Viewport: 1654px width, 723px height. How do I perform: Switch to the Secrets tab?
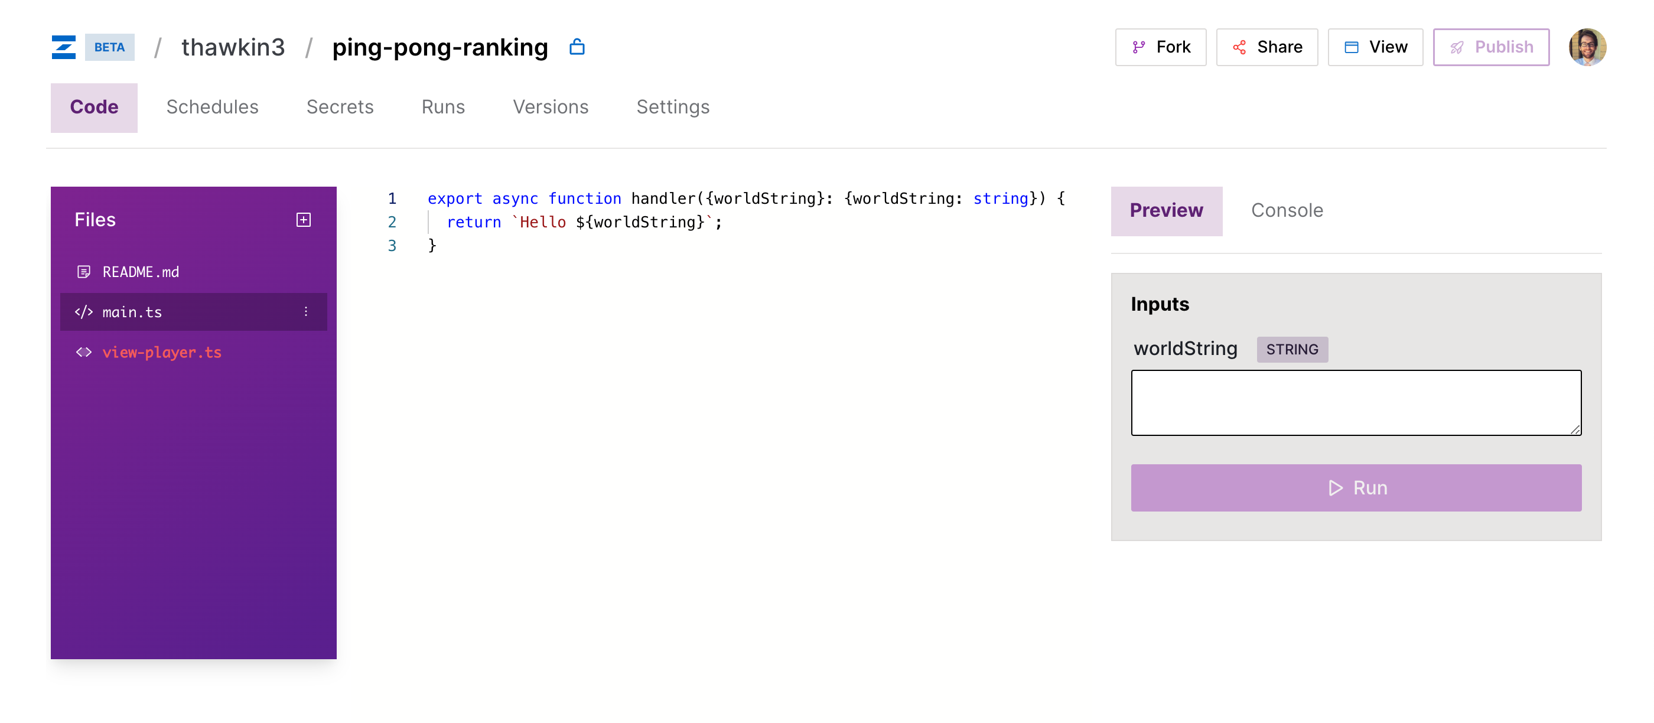(x=340, y=106)
